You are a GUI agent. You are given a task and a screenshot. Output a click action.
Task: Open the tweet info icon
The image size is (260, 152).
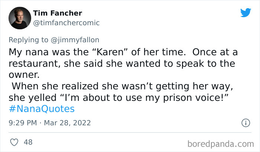click(245, 122)
